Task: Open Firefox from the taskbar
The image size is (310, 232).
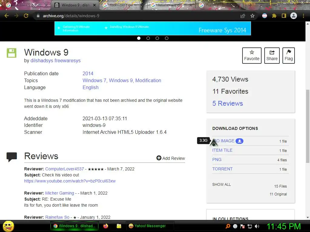Action: [x=106, y=226]
